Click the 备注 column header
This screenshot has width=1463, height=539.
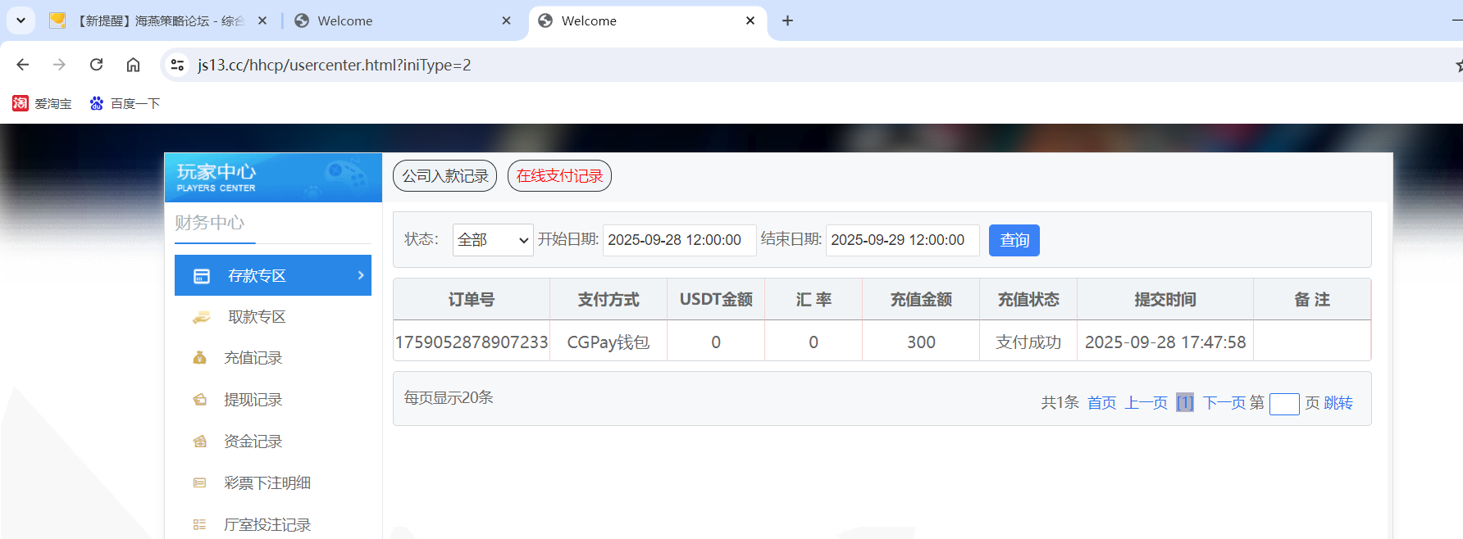[x=1312, y=300]
